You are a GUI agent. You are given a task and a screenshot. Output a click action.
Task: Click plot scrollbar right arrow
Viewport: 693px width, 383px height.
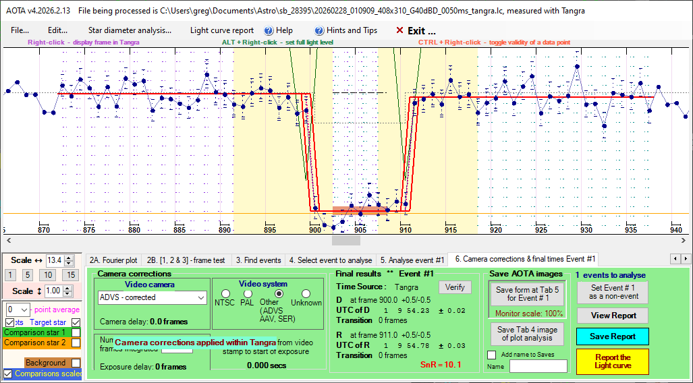[x=686, y=240]
